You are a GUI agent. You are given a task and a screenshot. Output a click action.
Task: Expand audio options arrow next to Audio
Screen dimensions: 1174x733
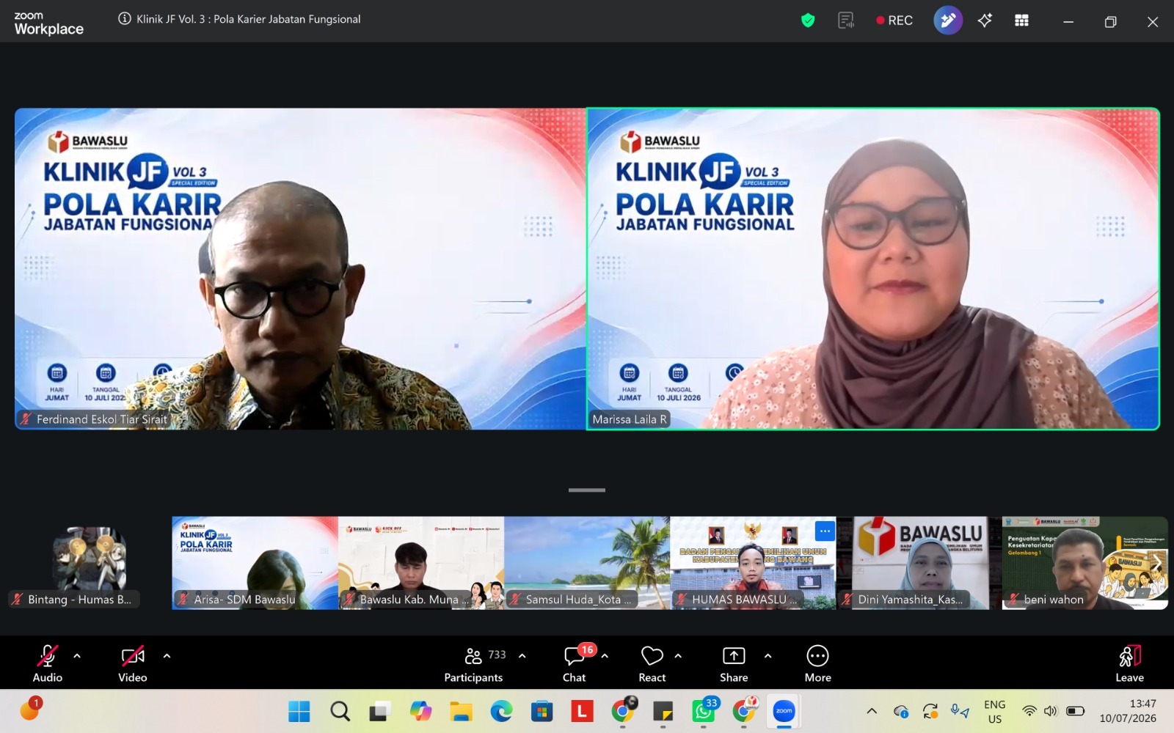pos(77,656)
